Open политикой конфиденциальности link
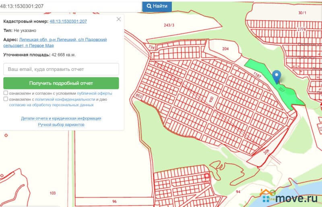322x207 pixels. [65, 99]
